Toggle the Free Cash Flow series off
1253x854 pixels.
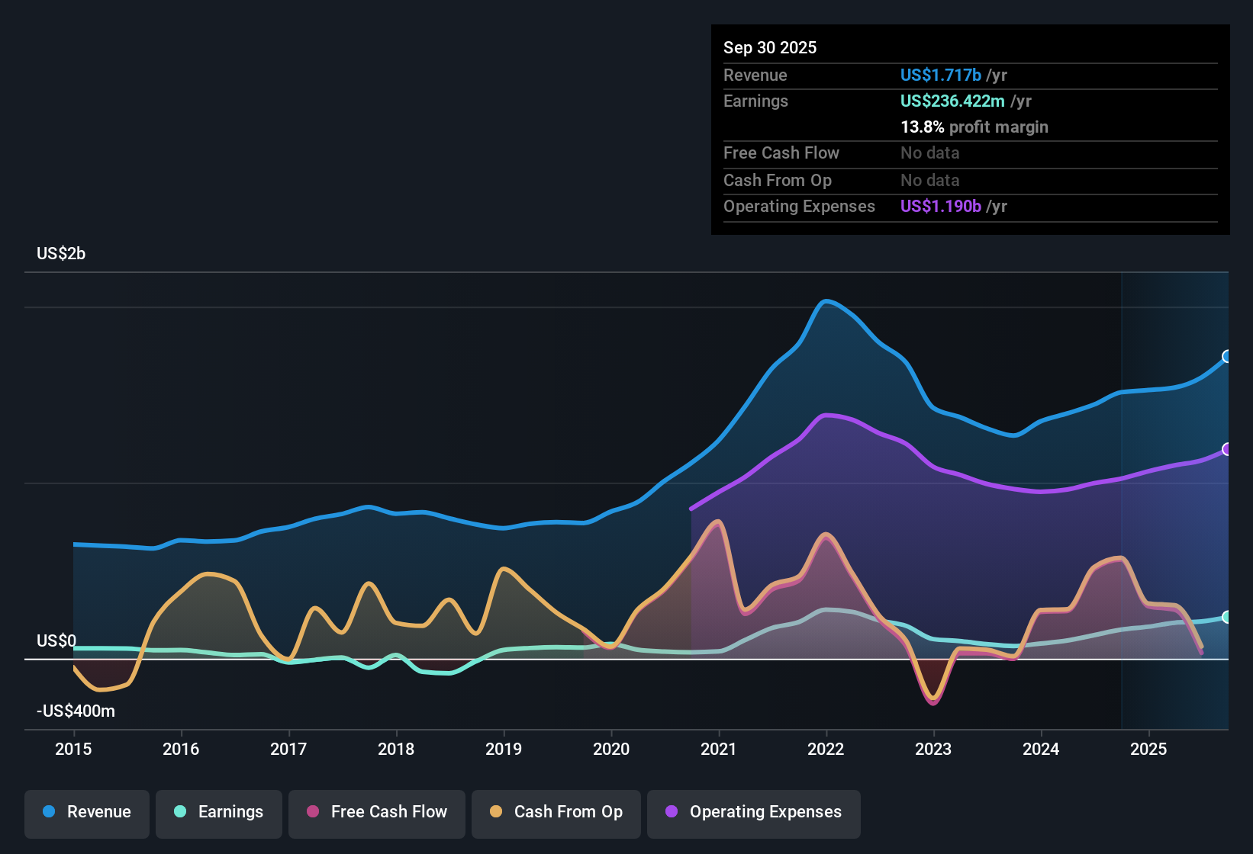coord(376,812)
